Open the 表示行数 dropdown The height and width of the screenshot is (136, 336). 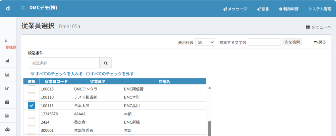pyautogui.click(x=205, y=42)
